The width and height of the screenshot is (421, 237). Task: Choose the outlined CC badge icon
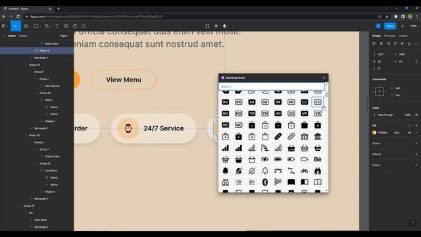pyautogui.click(x=317, y=102)
